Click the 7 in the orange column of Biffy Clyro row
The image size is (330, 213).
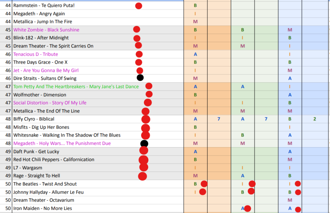click(219, 119)
